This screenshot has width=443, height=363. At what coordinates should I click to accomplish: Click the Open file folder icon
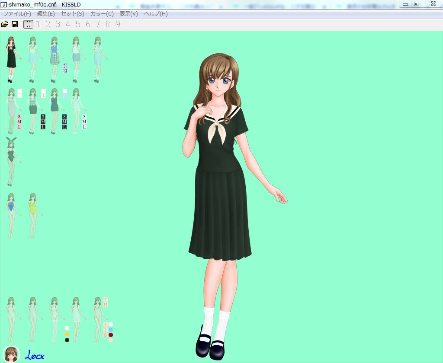[5, 24]
